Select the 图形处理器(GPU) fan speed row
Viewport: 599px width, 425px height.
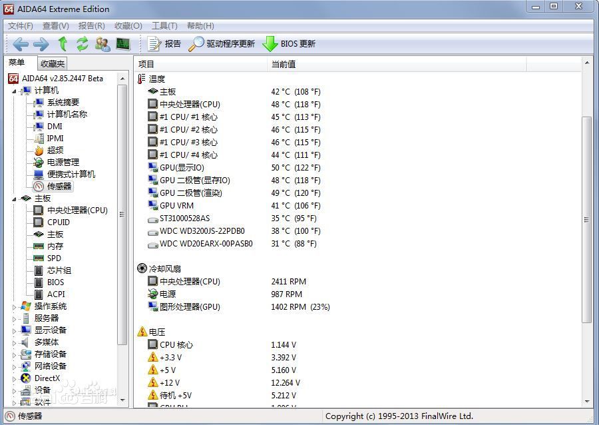239,306
